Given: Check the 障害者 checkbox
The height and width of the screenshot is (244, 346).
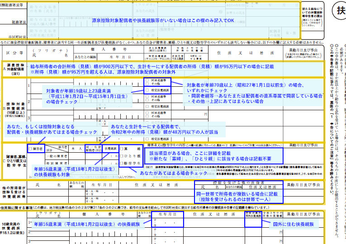Looking at the screenshot, I should [30, 148].
